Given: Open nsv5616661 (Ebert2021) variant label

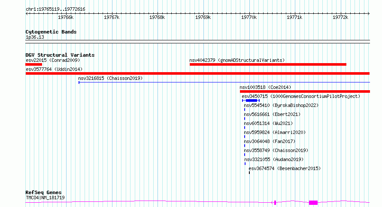Looking at the screenshot, I should pos(272,114).
